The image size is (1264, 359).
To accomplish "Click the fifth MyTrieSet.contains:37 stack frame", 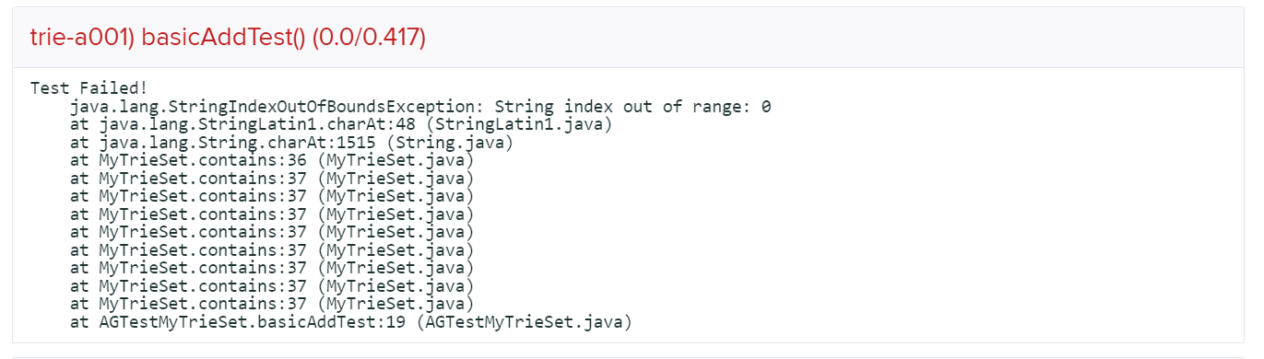I will [x=272, y=250].
